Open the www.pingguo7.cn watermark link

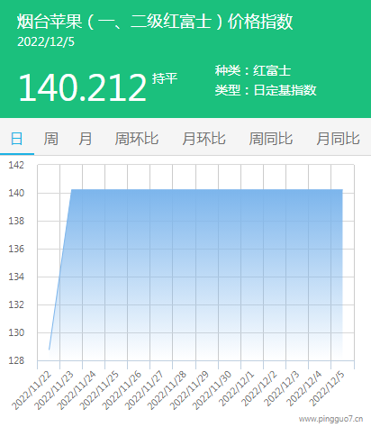(x=330, y=419)
